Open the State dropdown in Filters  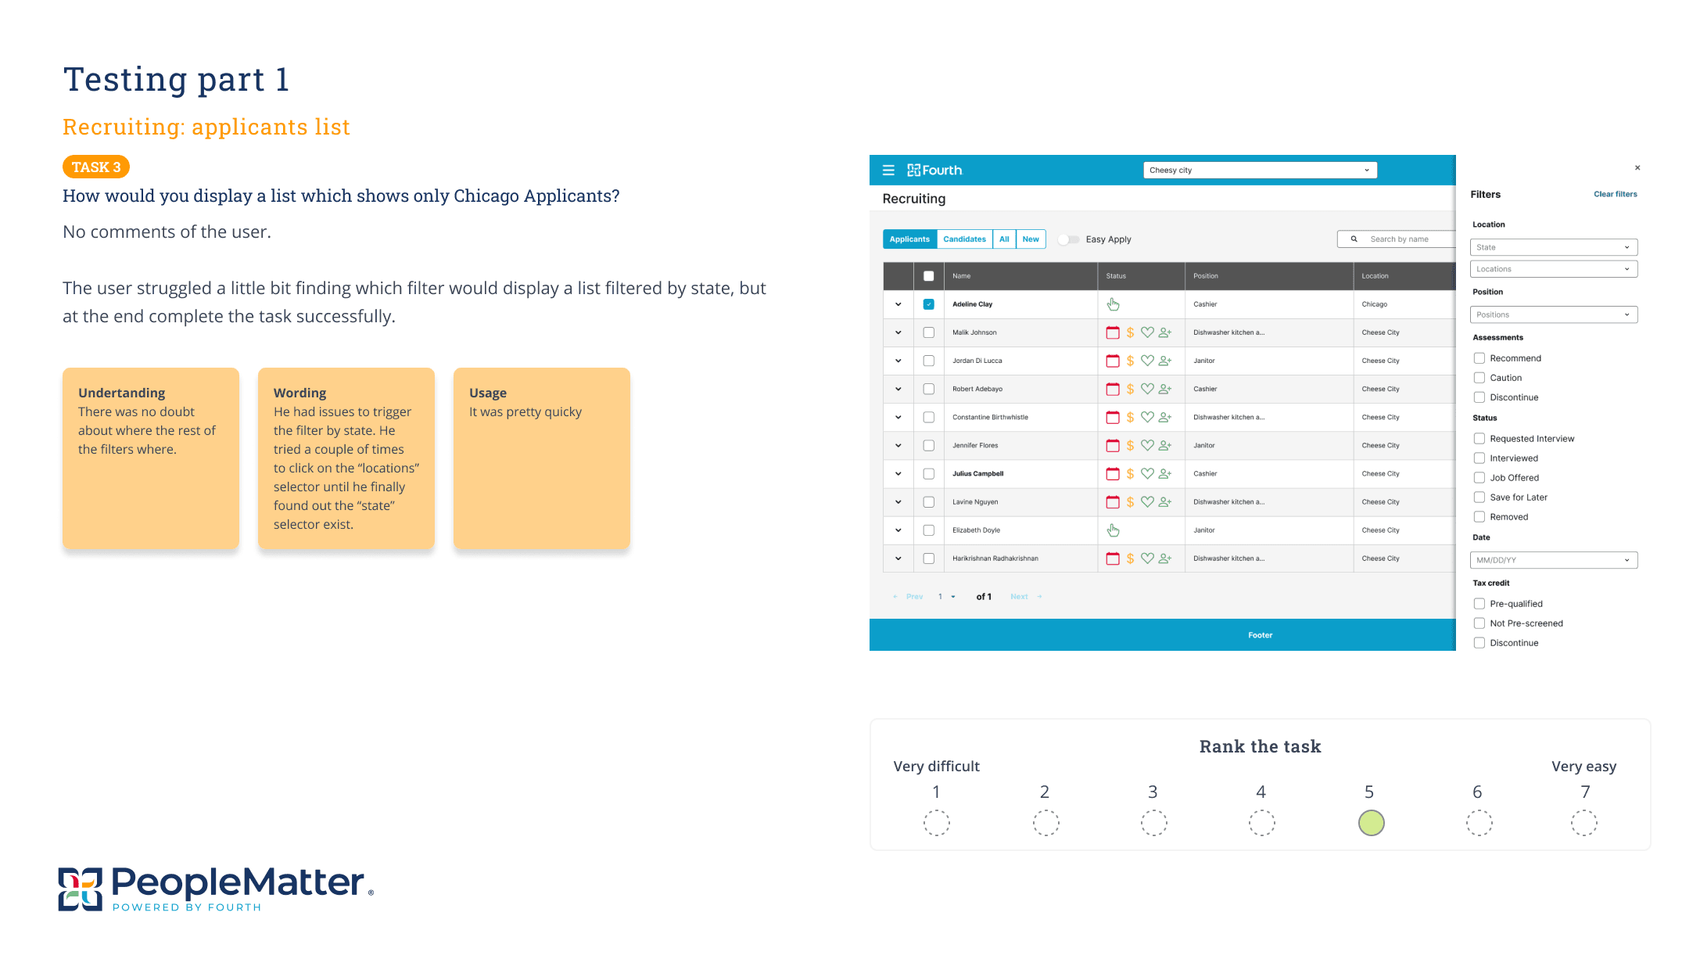pyautogui.click(x=1553, y=247)
